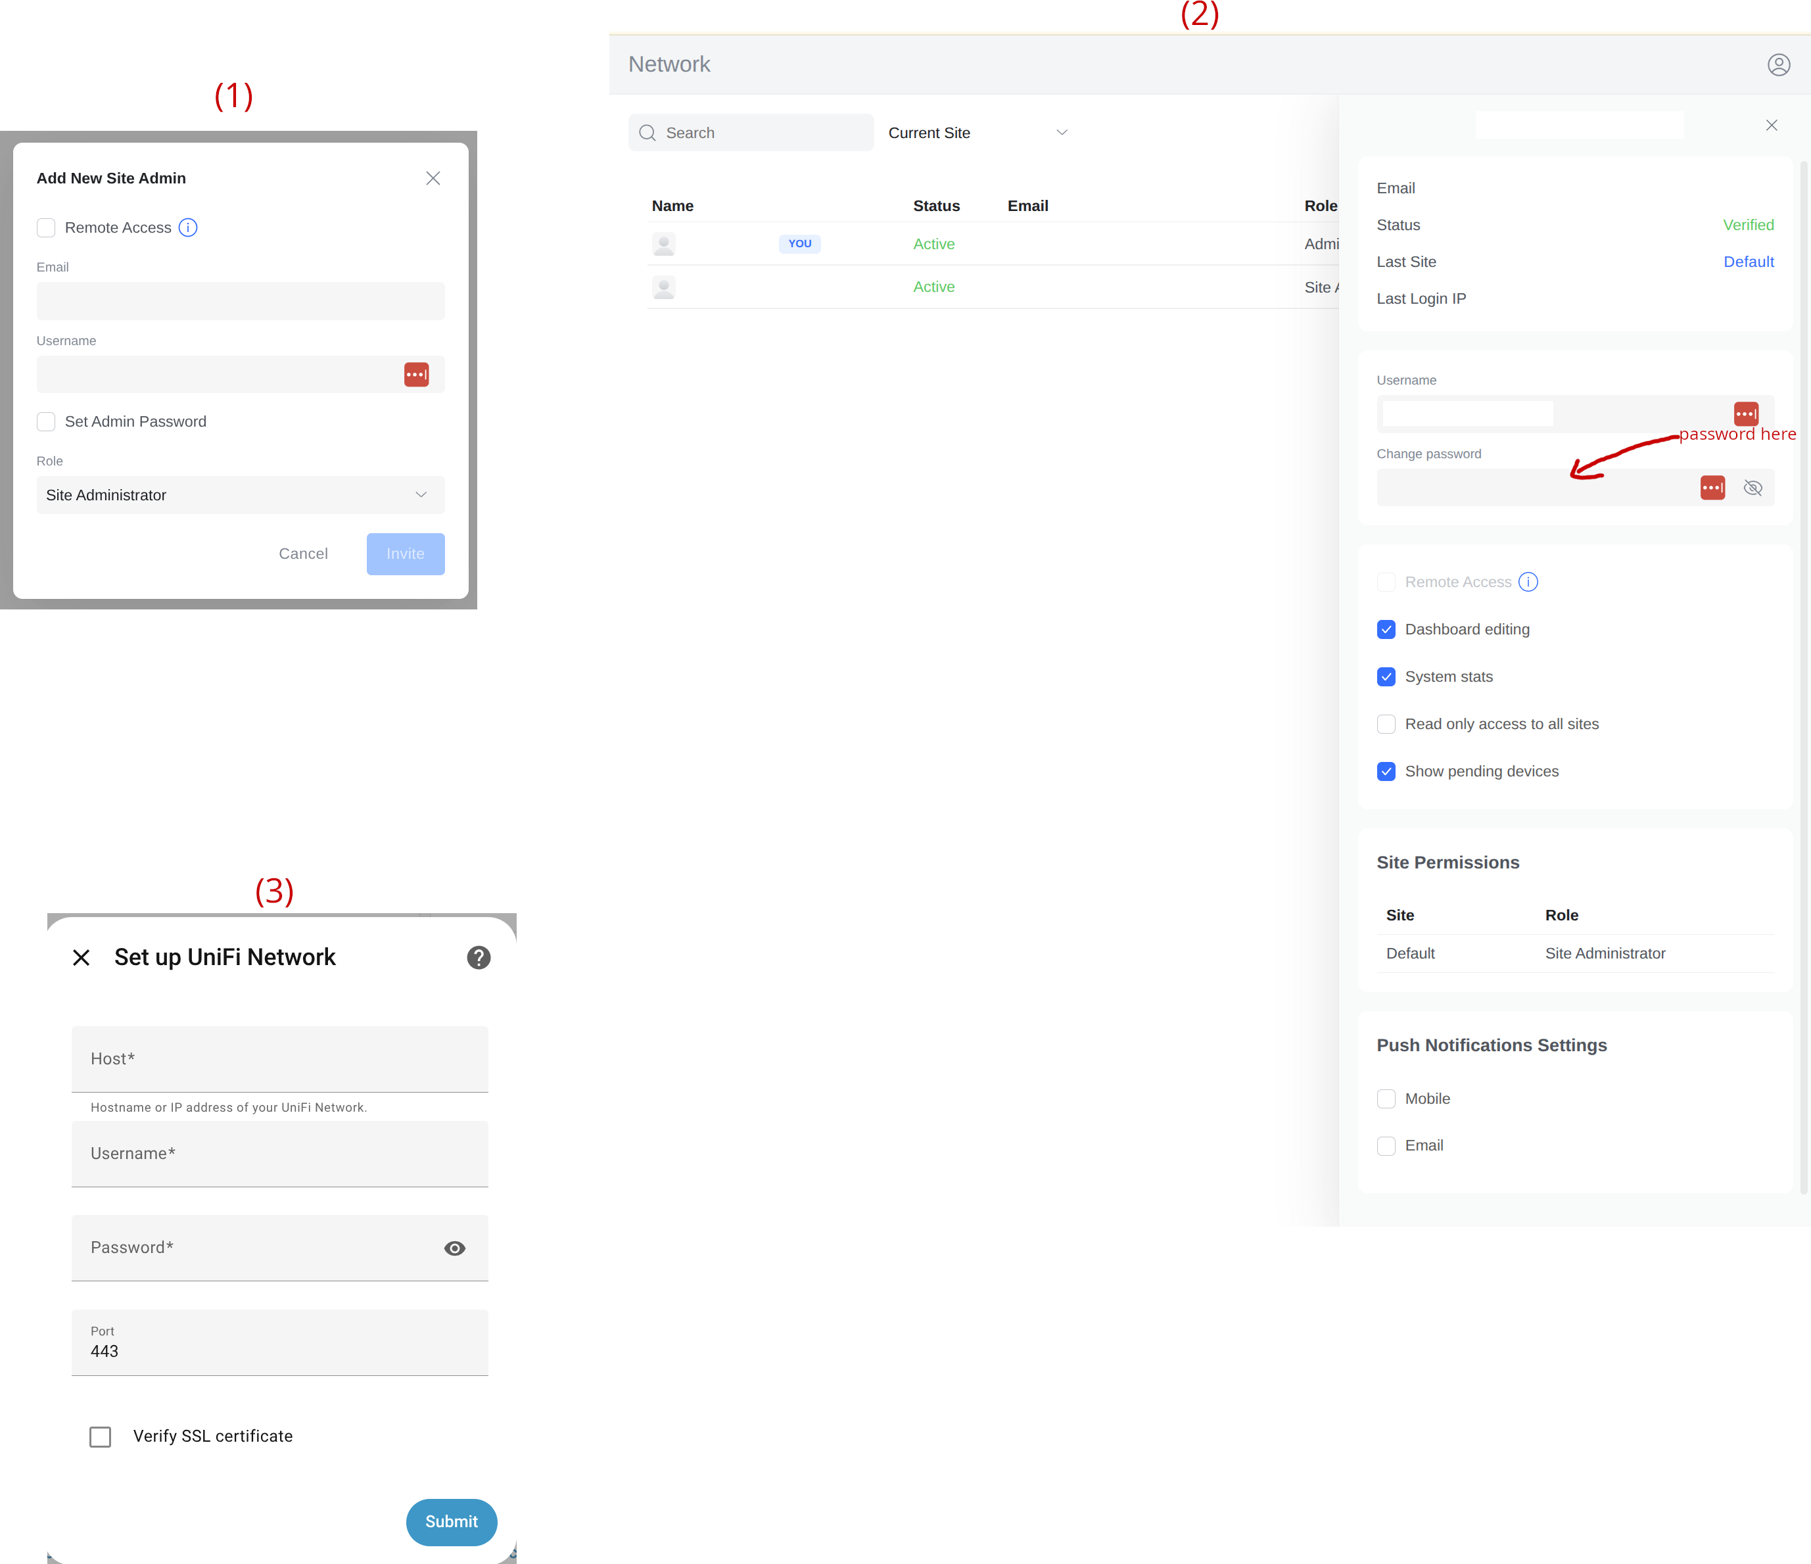The image size is (1811, 1564).
Task: Open the Role dropdown showing Site Administrator
Action: pos(241,495)
